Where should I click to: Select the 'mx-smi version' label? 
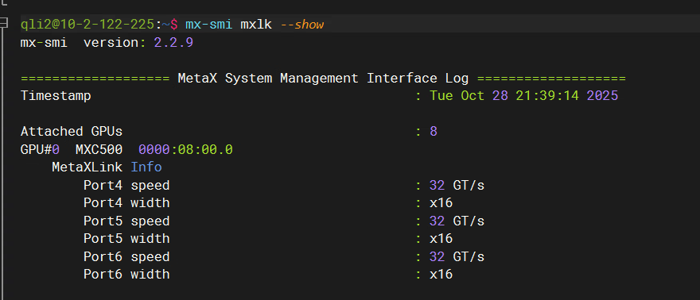pos(80,43)
